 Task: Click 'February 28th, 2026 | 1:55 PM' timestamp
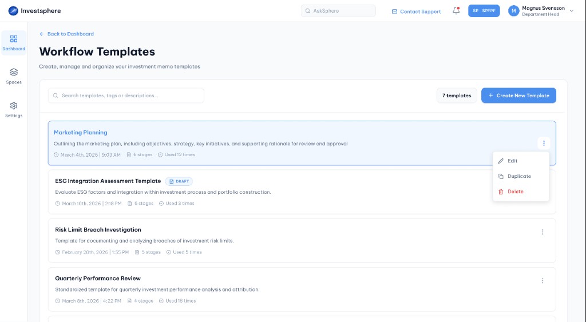tap(96, 252)
